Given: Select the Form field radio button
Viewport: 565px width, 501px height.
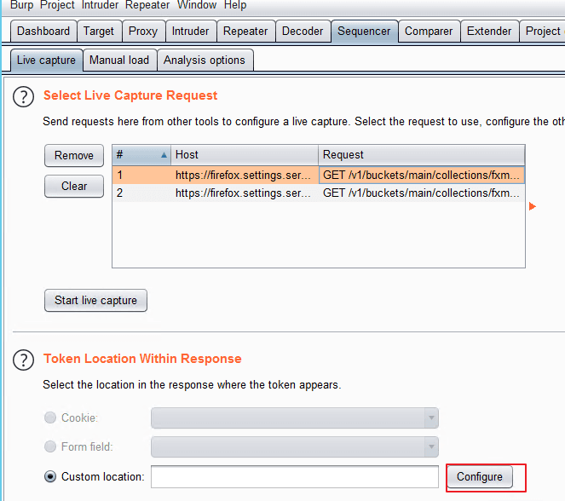Looking at the screenshot, I should pos(50,446).
